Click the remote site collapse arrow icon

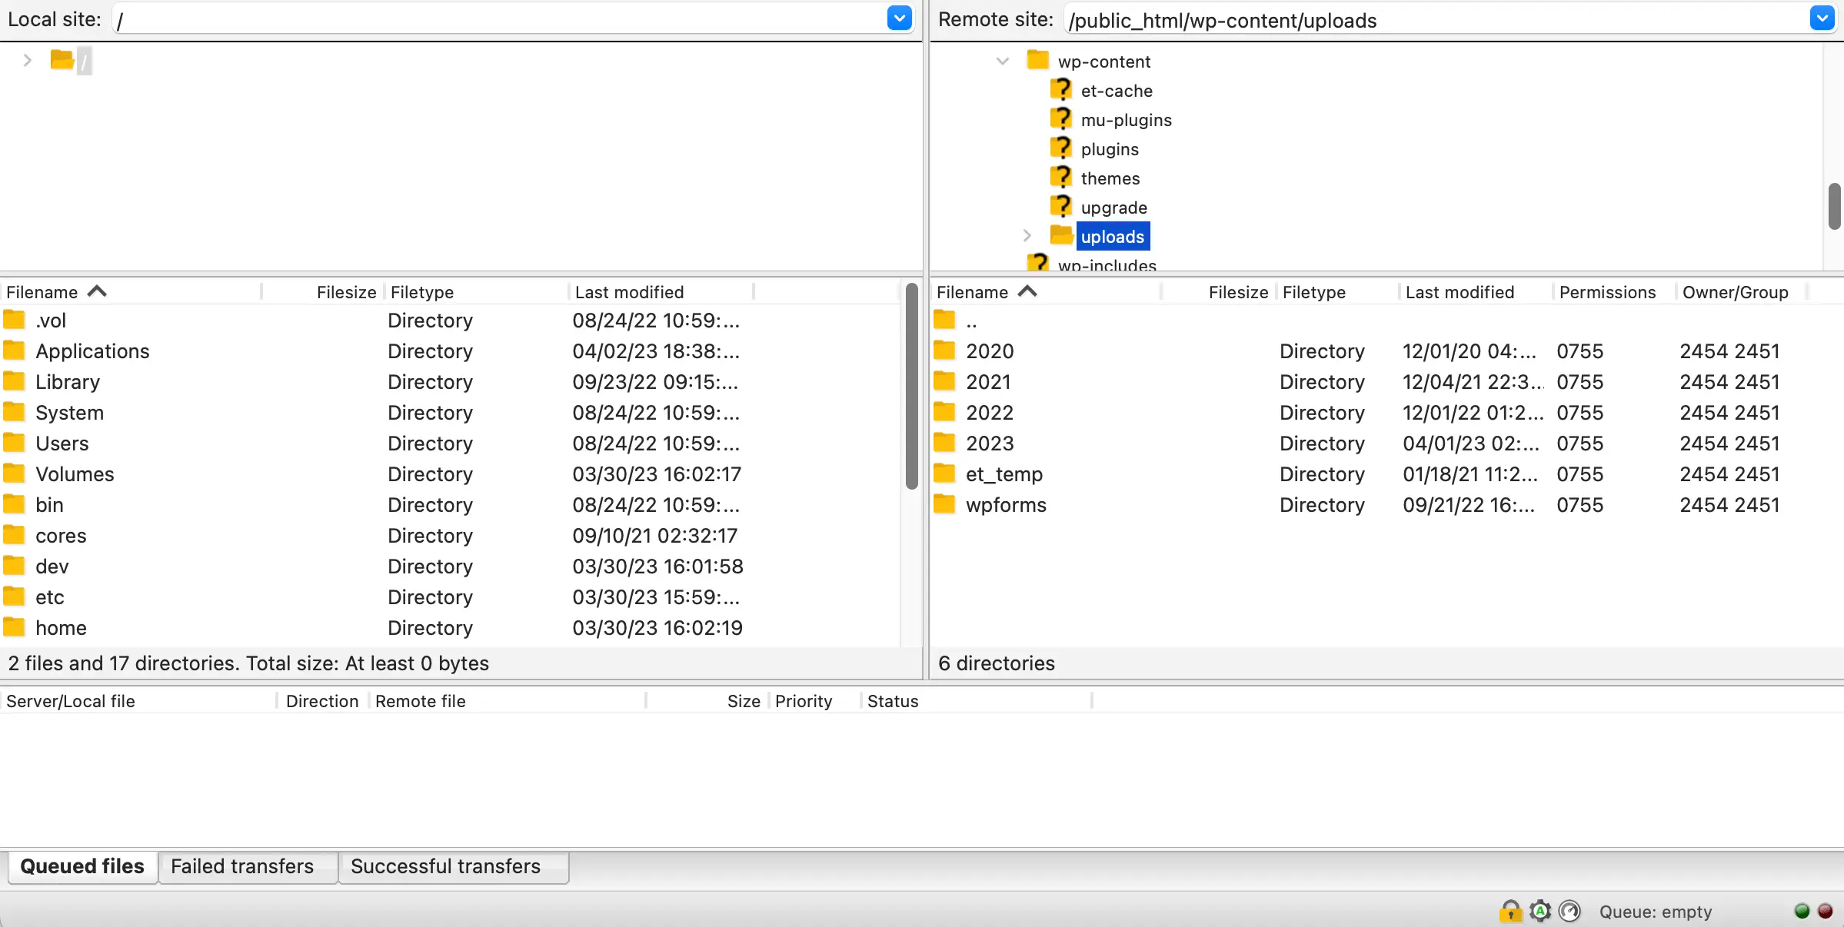point(1002,60)
